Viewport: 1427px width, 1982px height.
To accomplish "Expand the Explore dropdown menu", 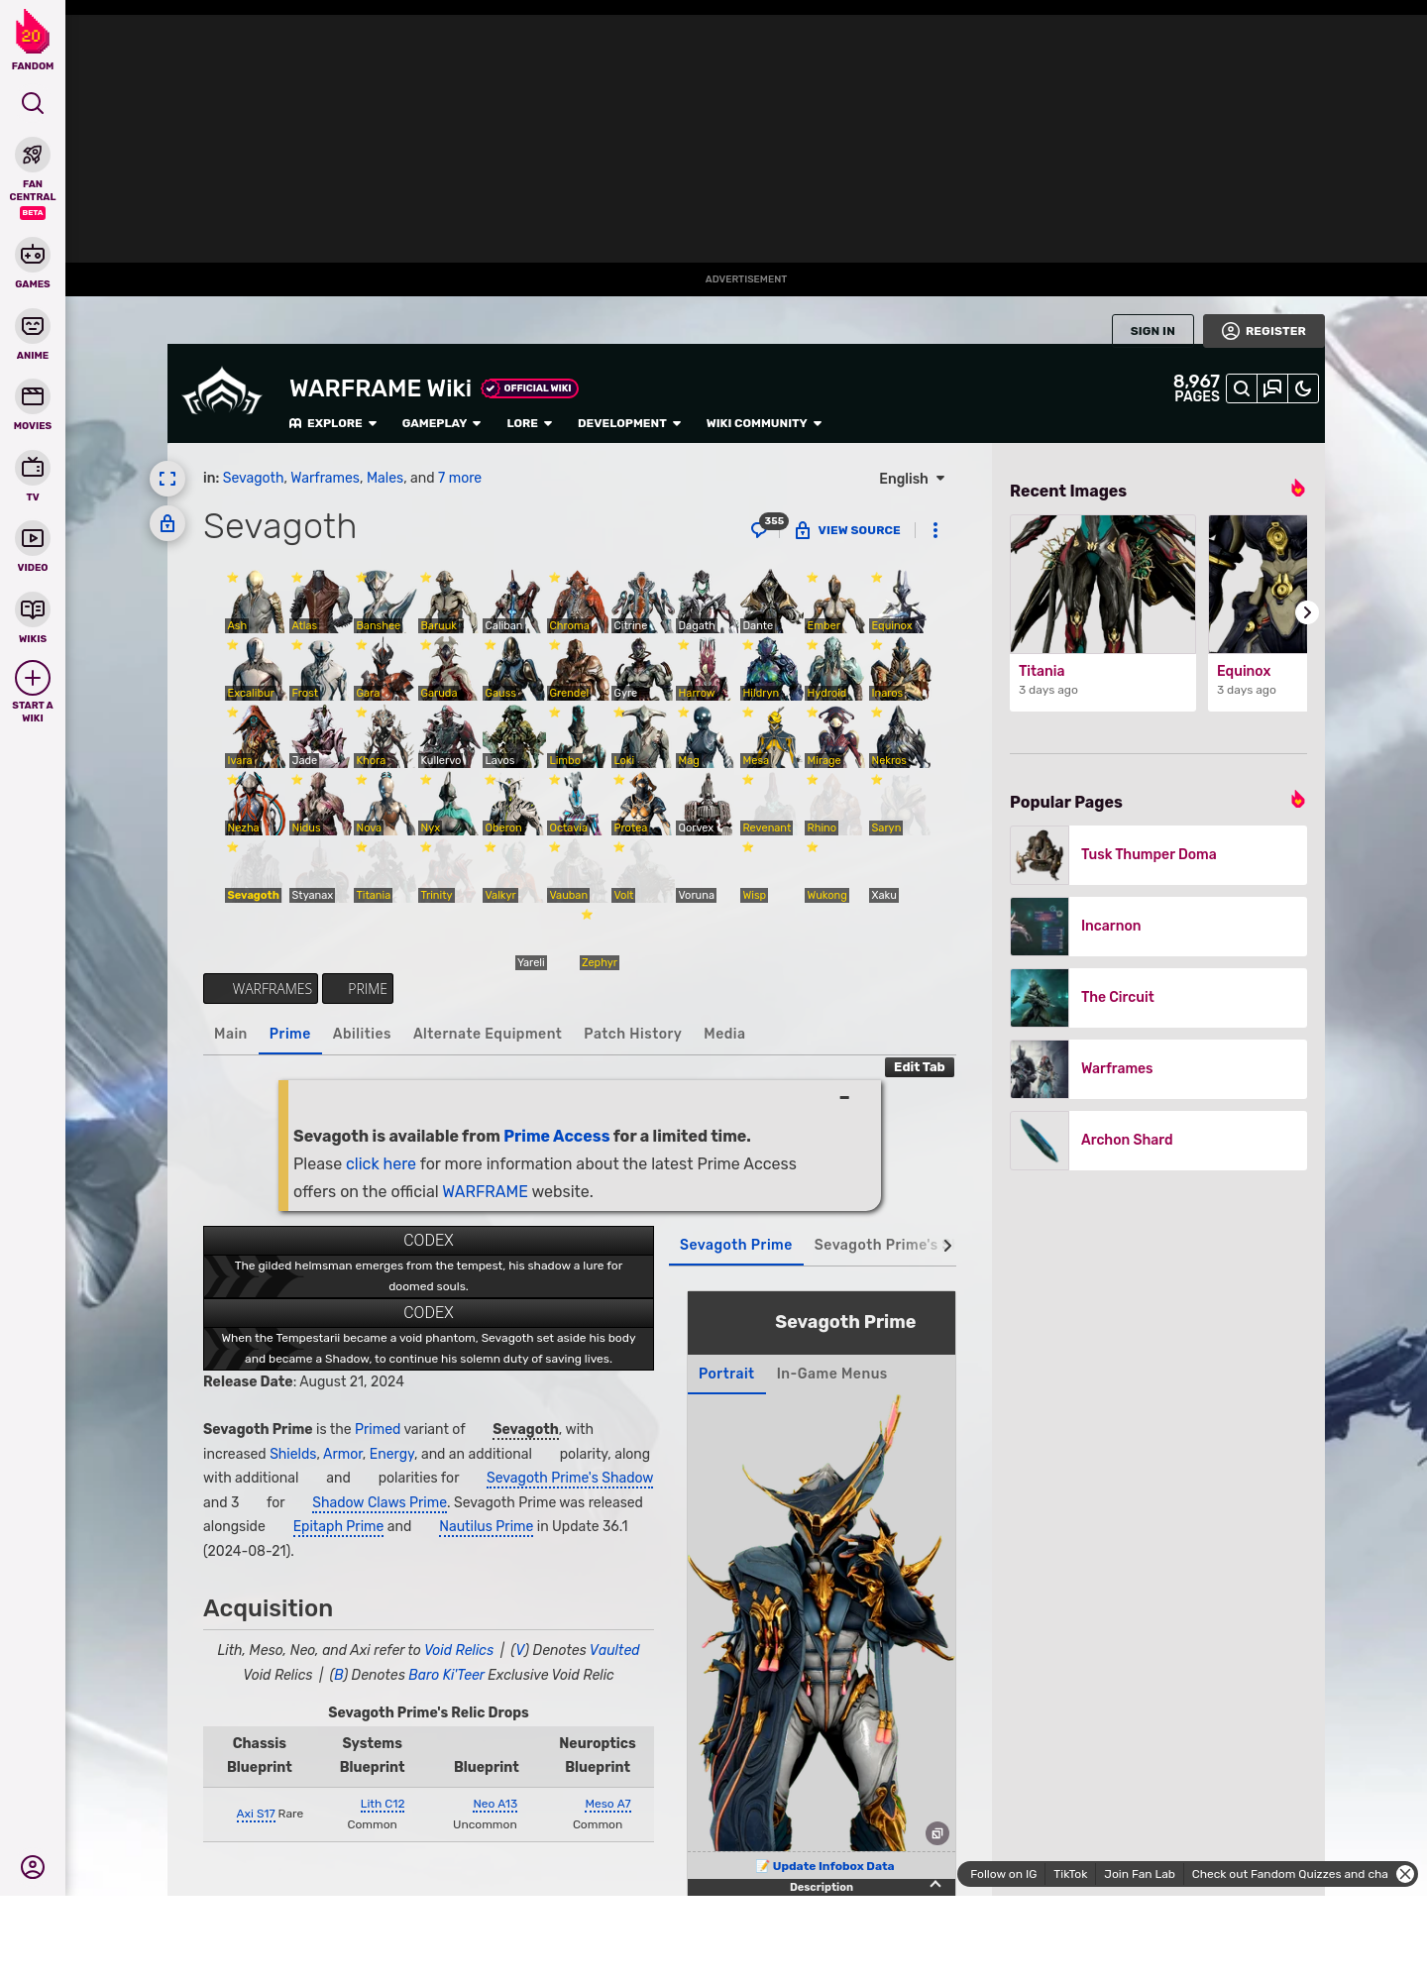I will [333, 423].
